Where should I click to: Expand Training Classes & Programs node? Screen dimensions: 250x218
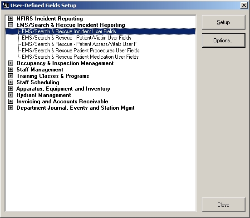[x=11, y=76]
